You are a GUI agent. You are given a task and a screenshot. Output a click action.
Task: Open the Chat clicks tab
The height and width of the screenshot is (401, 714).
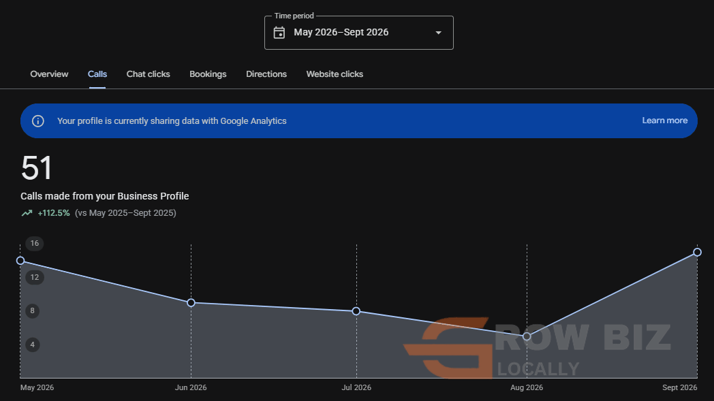pos(148,74)
